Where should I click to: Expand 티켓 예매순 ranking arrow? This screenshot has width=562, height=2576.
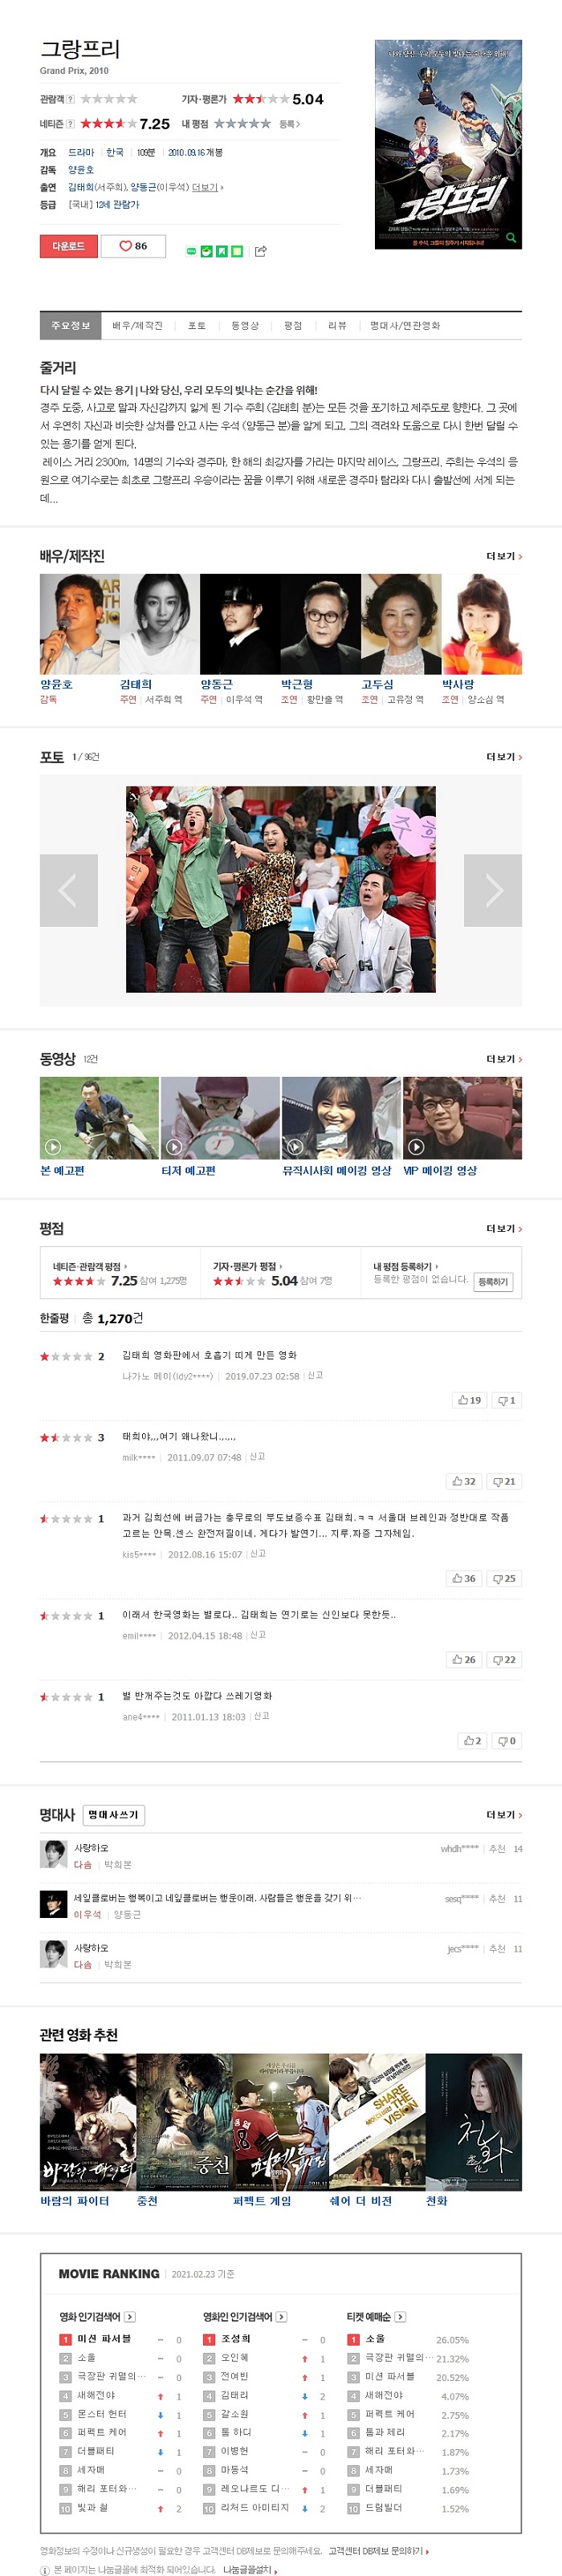400,2317
